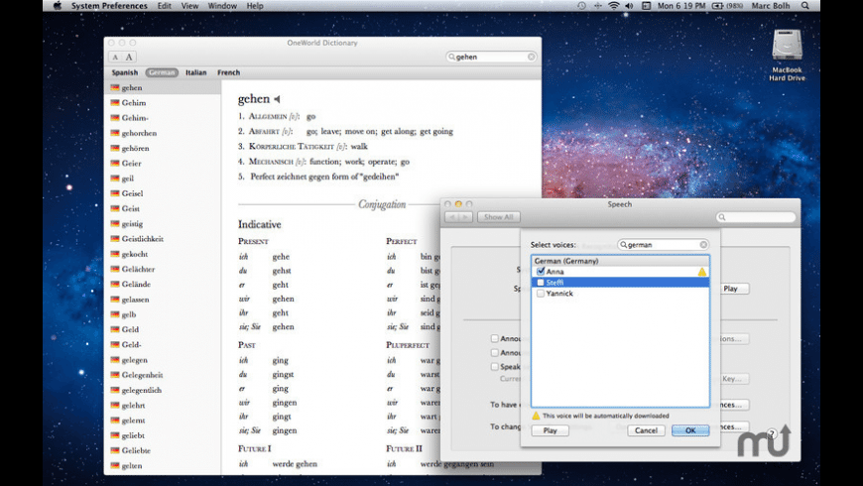Select geistig in the word list

pos(163,223)
